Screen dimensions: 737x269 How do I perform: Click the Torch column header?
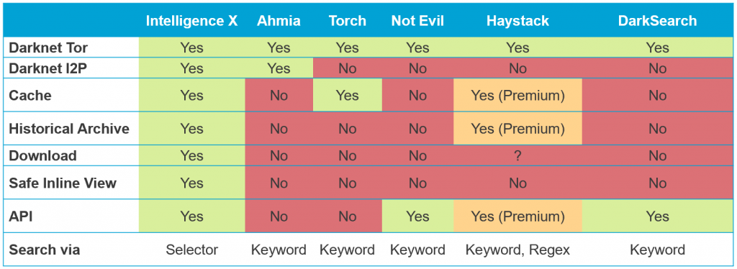[x=347, y=21]
